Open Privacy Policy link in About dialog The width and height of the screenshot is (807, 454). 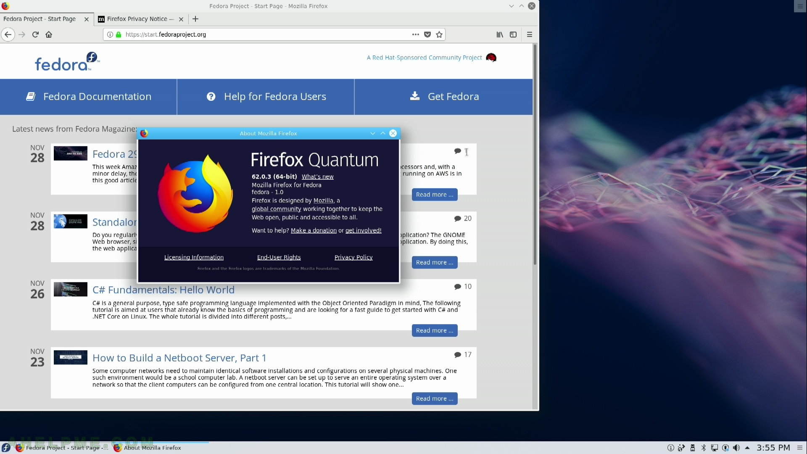(353, 257)
